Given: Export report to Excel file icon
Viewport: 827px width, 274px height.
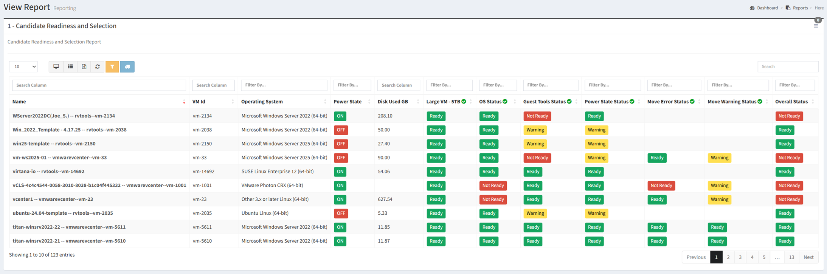Looking at the screenshot, I should tap(84, 67).
